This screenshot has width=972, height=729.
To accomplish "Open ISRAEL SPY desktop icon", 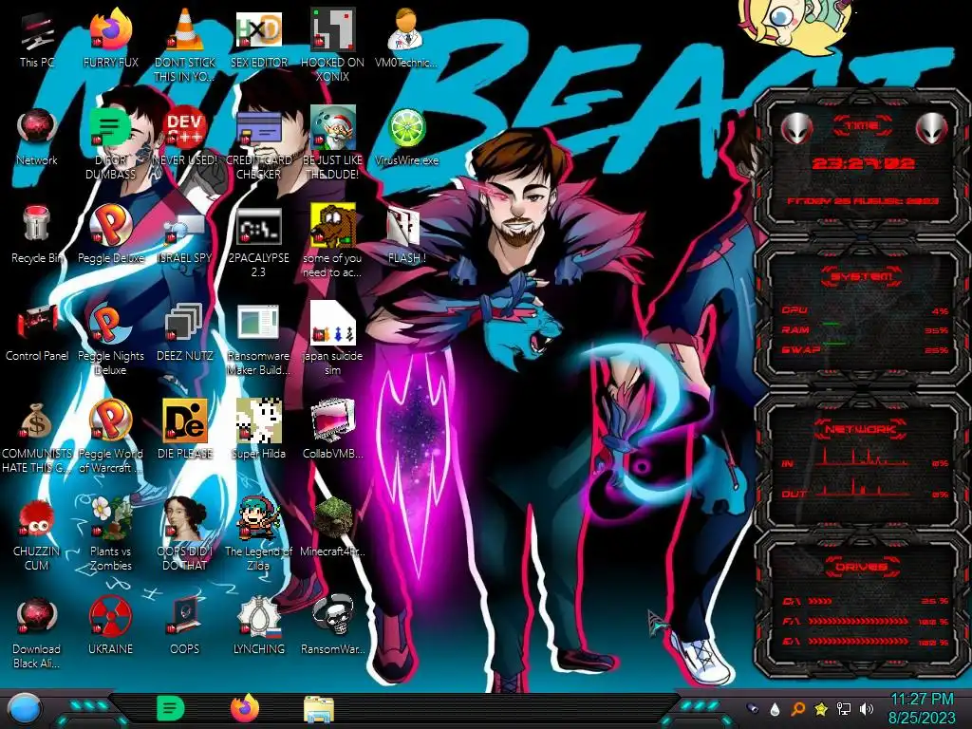I will click(185, 230).
